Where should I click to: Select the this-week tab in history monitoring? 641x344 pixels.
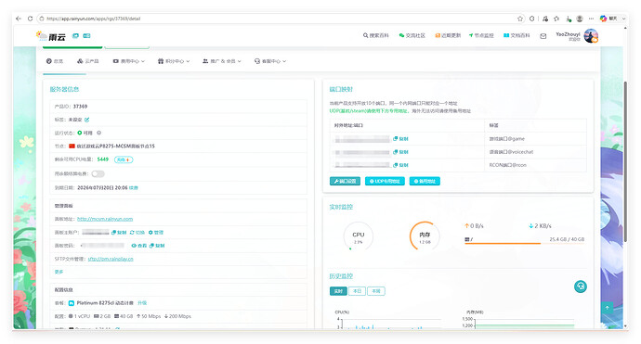[376, 291]
